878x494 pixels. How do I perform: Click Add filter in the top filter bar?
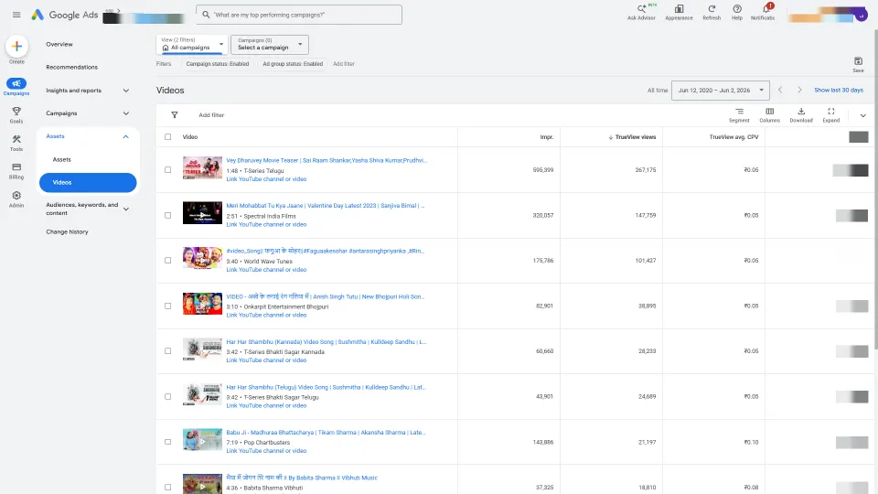tap(344, 64)
